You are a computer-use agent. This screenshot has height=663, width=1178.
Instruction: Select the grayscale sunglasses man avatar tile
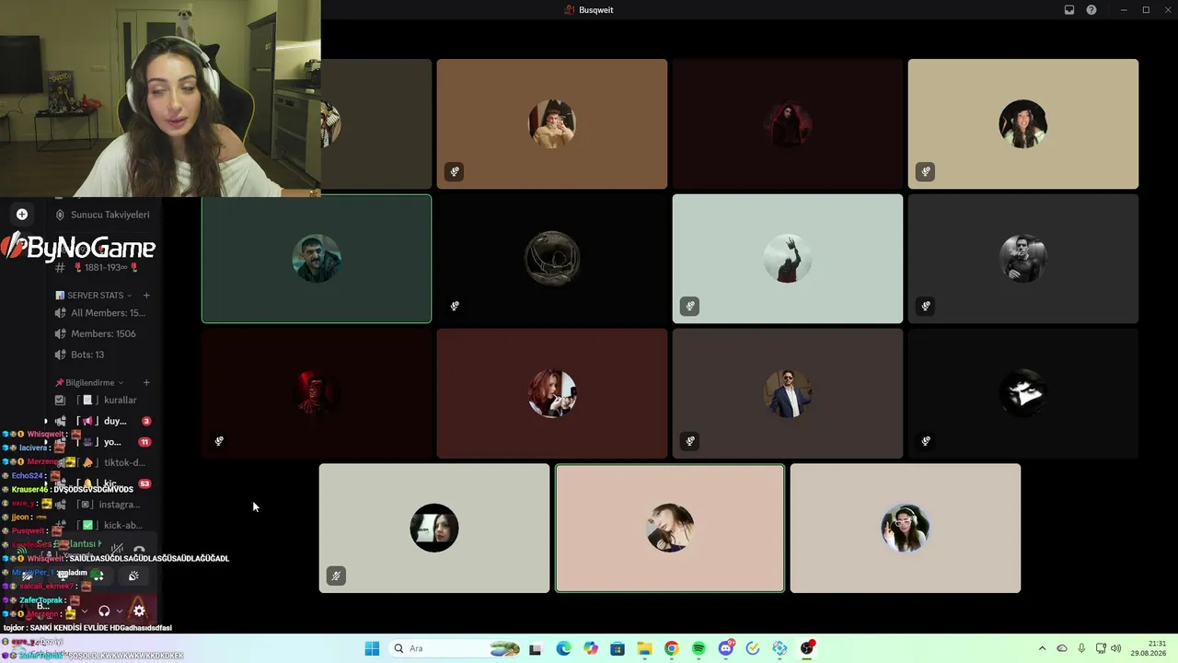pyautogui.click(x=1023, y=259)
